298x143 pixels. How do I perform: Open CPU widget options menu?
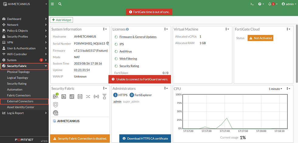click(289, 89)
